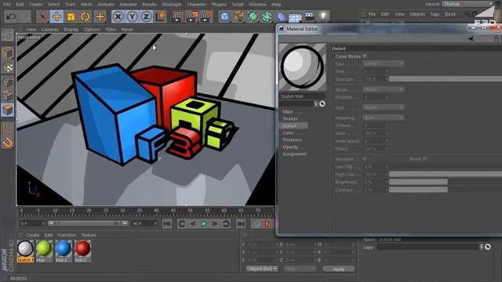Adjust the High Clip slider
Screen dimensions: 502x282
(446, 174)
